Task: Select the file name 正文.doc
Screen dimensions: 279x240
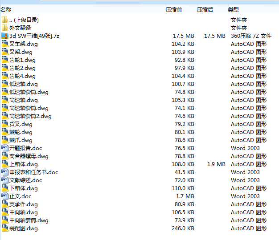Action: point(21,196)
